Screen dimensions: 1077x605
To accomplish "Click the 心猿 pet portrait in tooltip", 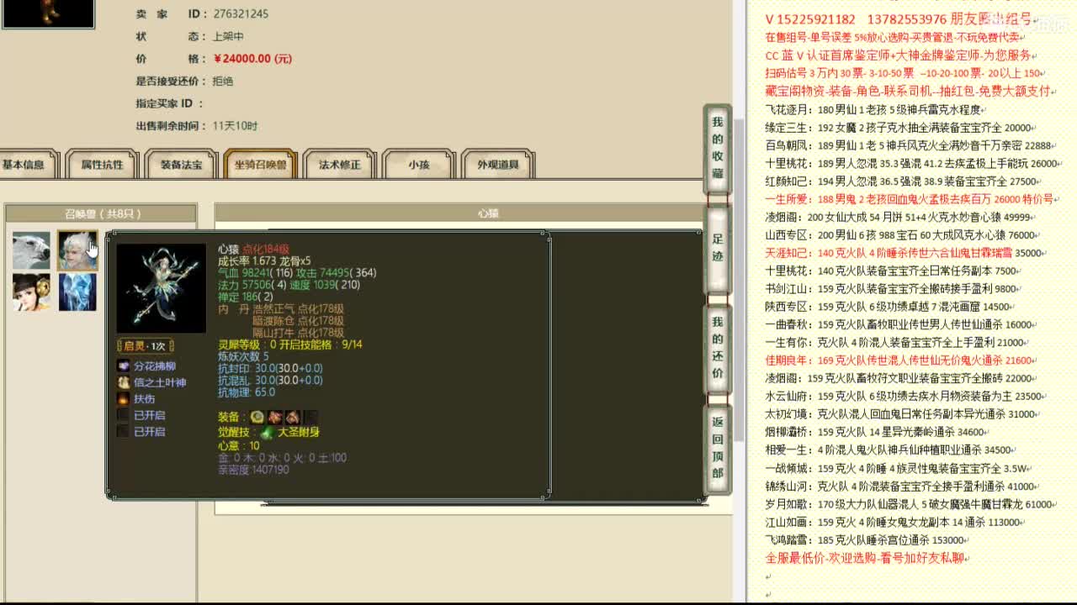I will tap(161, 288).
